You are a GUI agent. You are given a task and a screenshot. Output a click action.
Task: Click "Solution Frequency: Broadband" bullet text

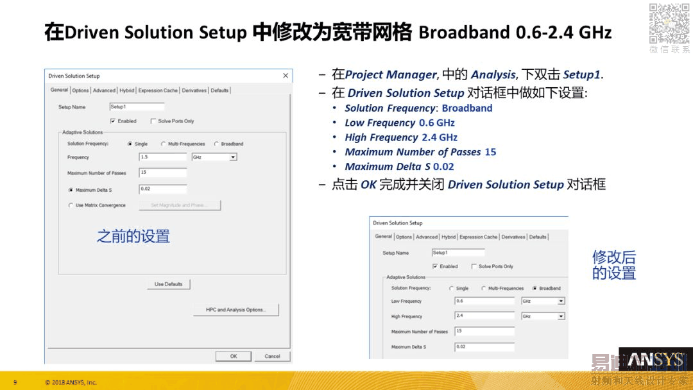point(418,108)
